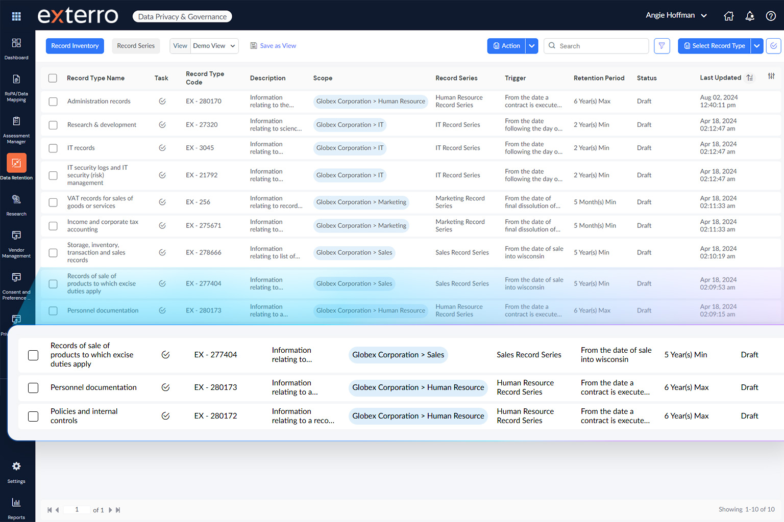Select Data Retention sidebar icon
The image size is (784, 522).
[x=16, y=163]
